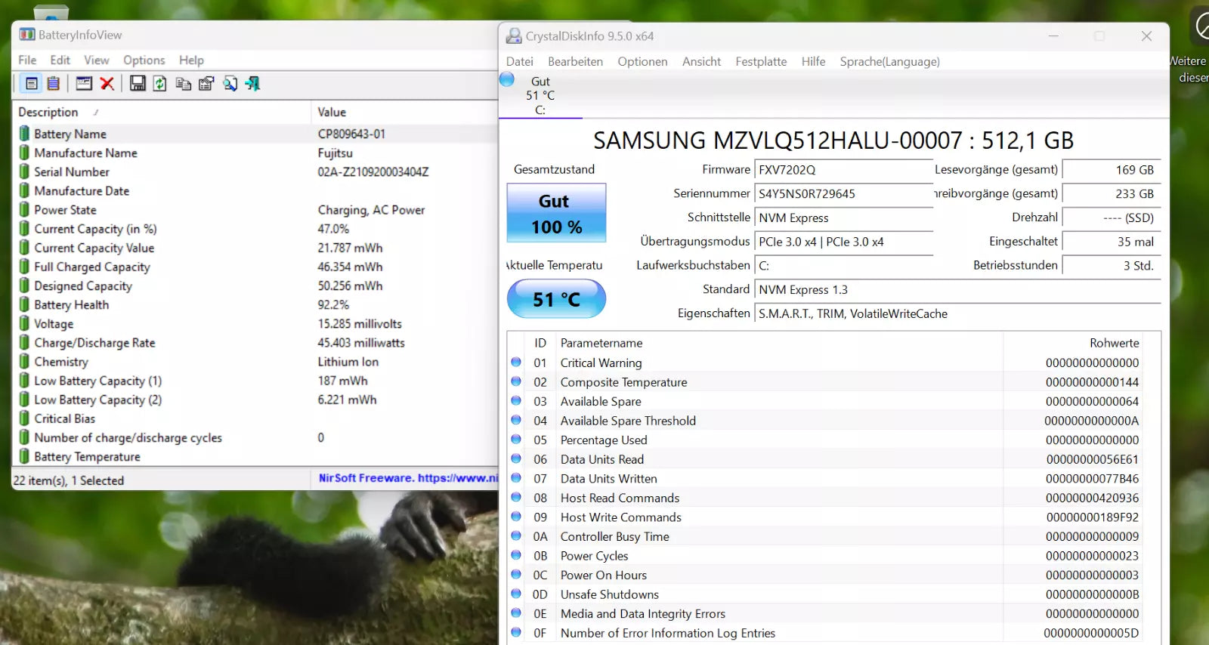This screenshot has height=645, width=1209.
Task: Click the advanced options window toolbar icon
Action: coord(84,84)
